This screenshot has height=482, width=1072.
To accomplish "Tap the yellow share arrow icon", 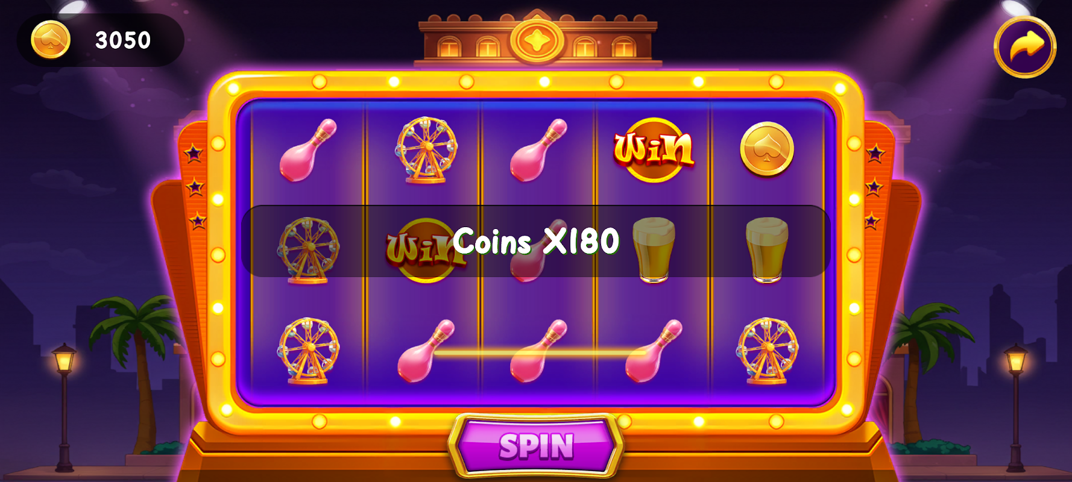I will point(1025,47).
